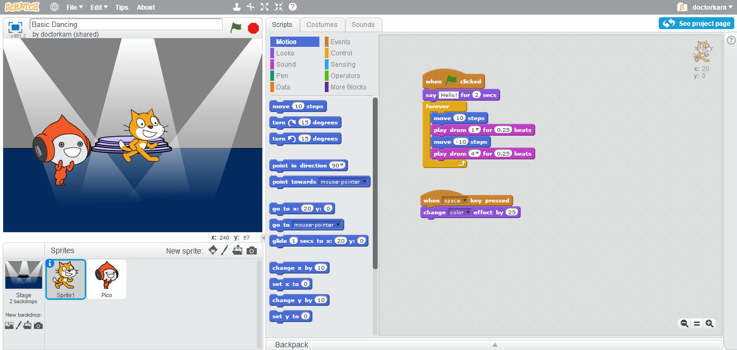Click the See project page button
The width and height of the screenshot is (737, 350).
coord(696,23)
